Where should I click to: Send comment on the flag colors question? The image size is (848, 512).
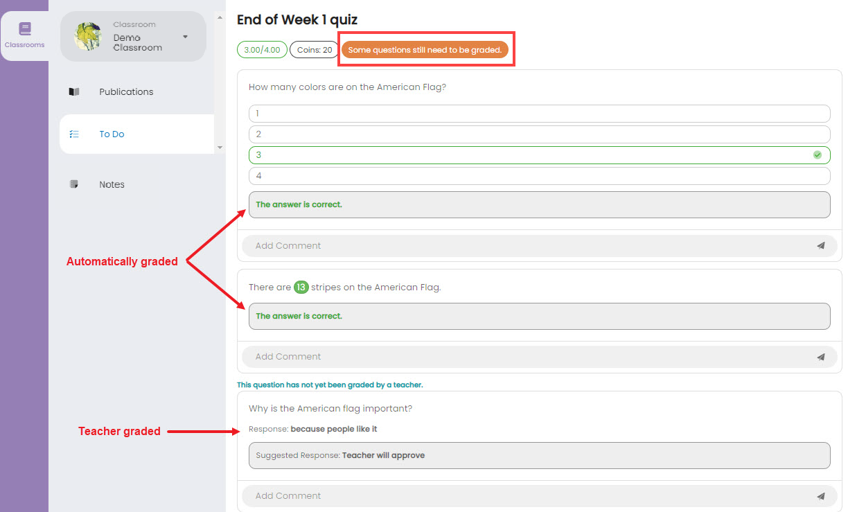[821, 245]
